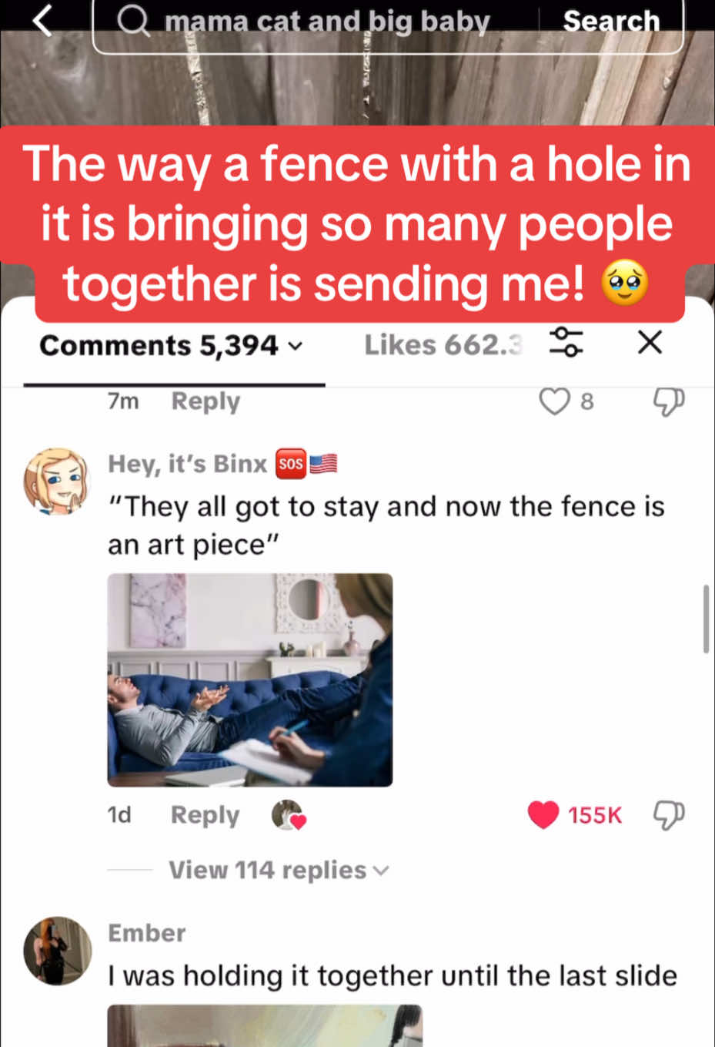Switch to the Likes tab
This screenshot has height=1047, width=715.
point(443,345)
